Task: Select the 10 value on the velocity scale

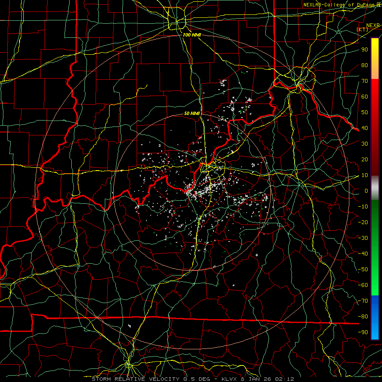Action: click(x=365, y=175)
